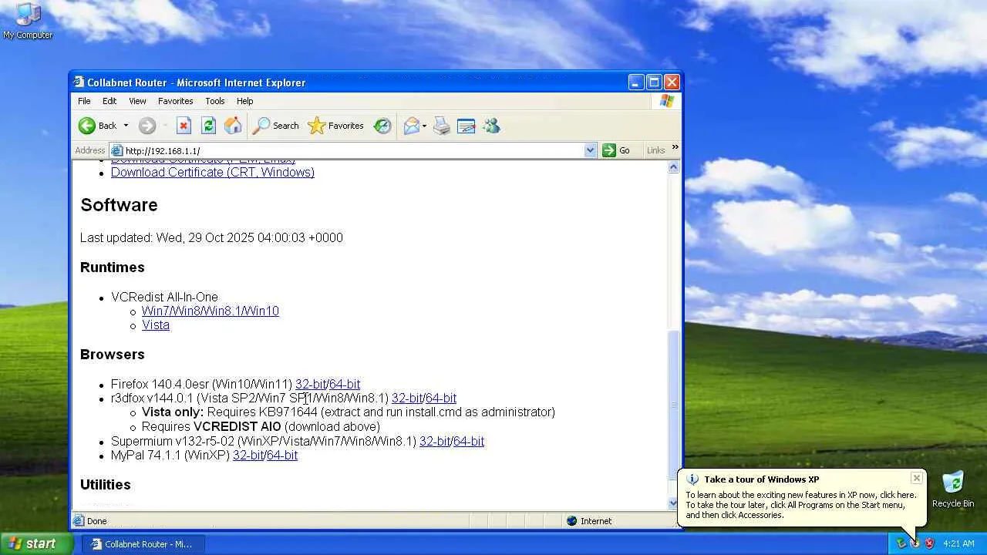Open the Favorites pane from the toolbar
Image resolution: width=987 pixels, height=555 pixels.
pyautogui.click(x=336, y=126)
